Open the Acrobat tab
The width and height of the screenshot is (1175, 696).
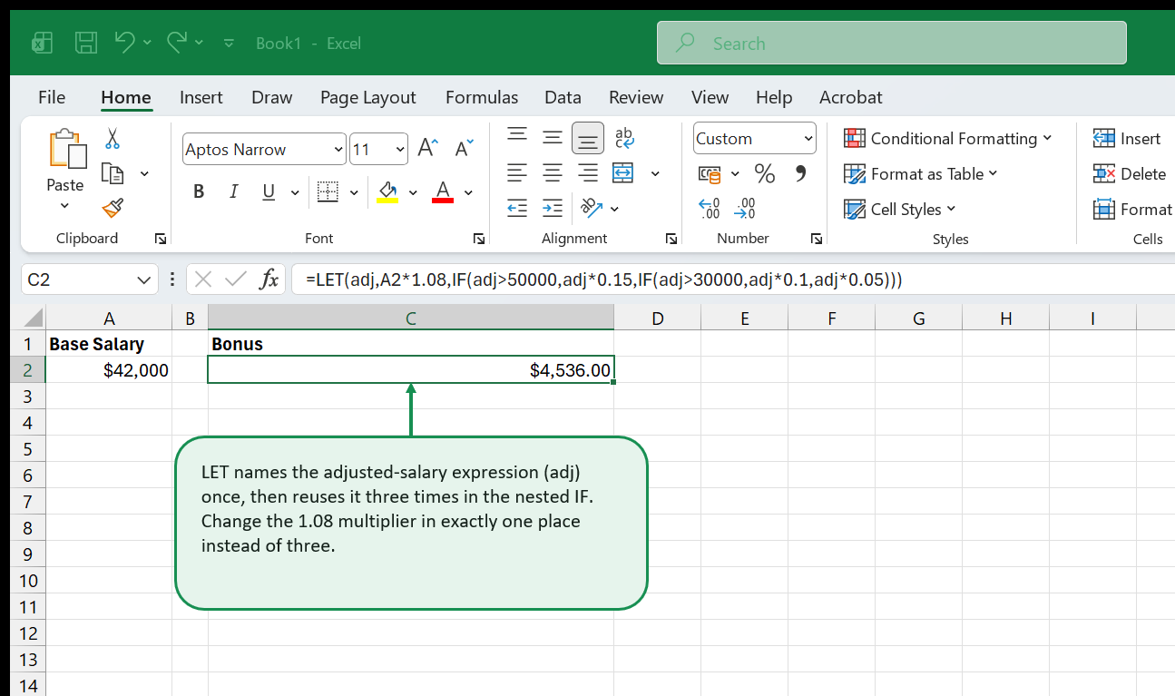coord(851,97)
